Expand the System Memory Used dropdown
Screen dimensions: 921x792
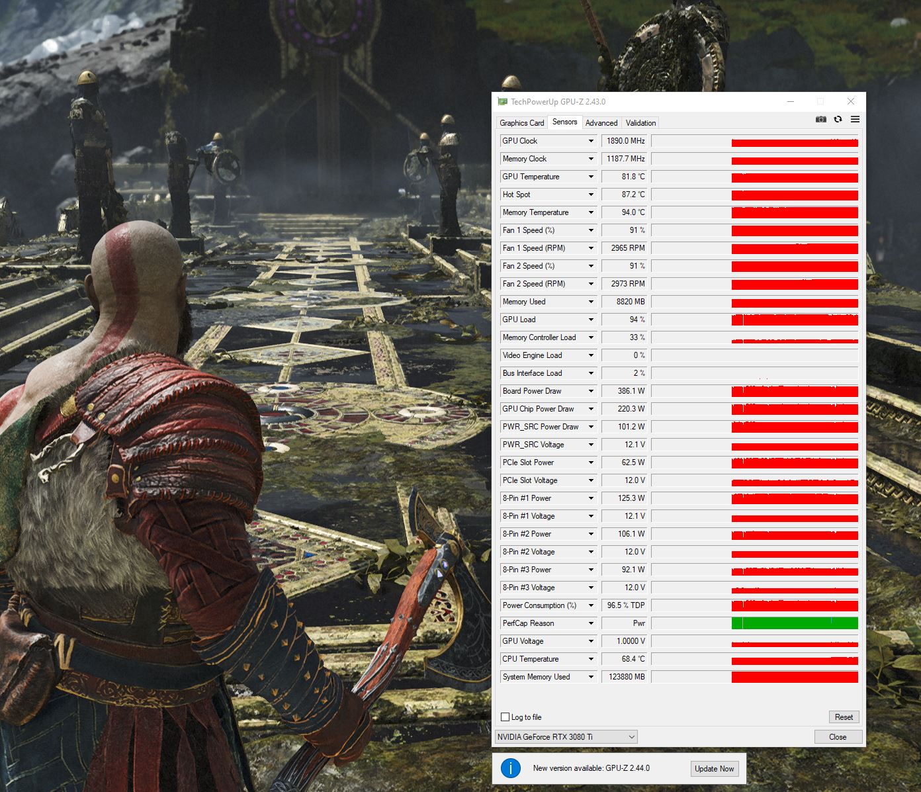tap(591, 677)
